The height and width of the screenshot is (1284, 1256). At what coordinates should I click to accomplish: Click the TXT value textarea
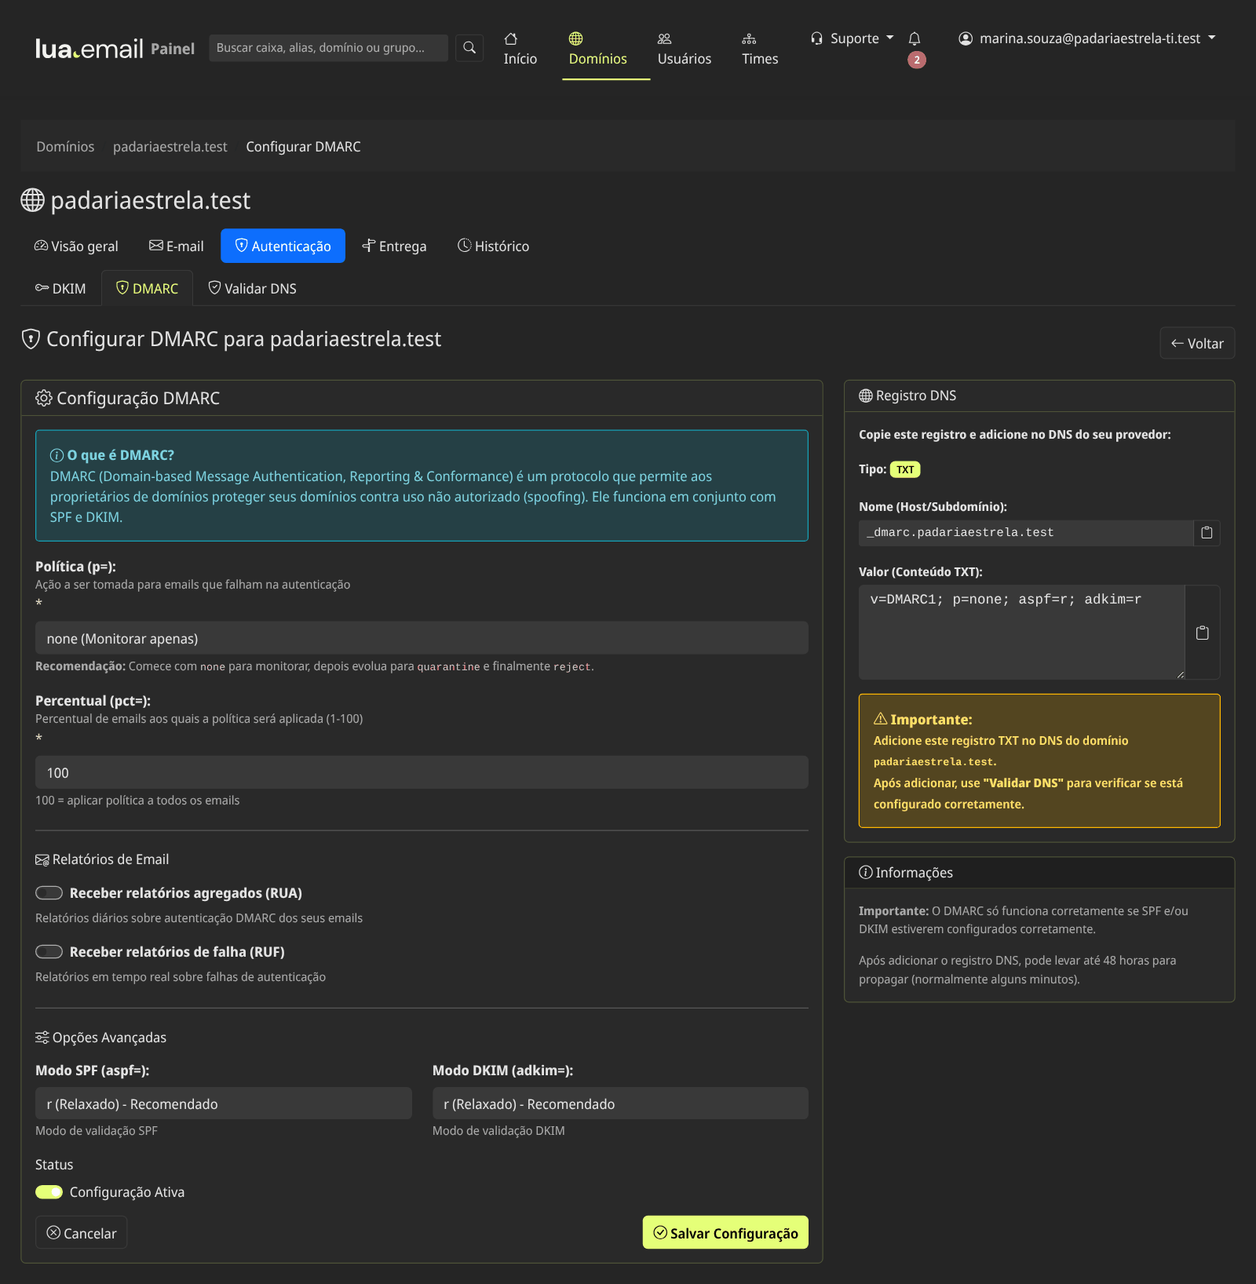(1021, 633)
